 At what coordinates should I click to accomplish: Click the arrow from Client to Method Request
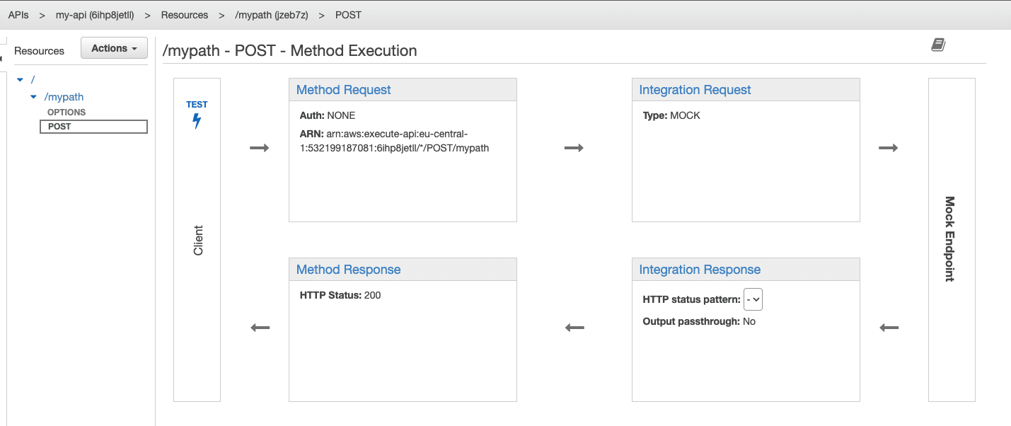pyautogui.click(x=260, y=147)
